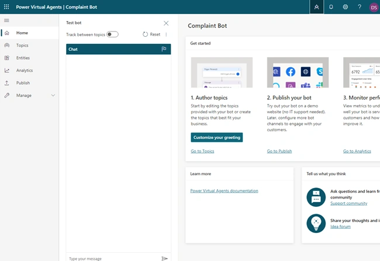The image size is (380, 261).
Task: Open the app launcher waffle icon
Action: 6,7
